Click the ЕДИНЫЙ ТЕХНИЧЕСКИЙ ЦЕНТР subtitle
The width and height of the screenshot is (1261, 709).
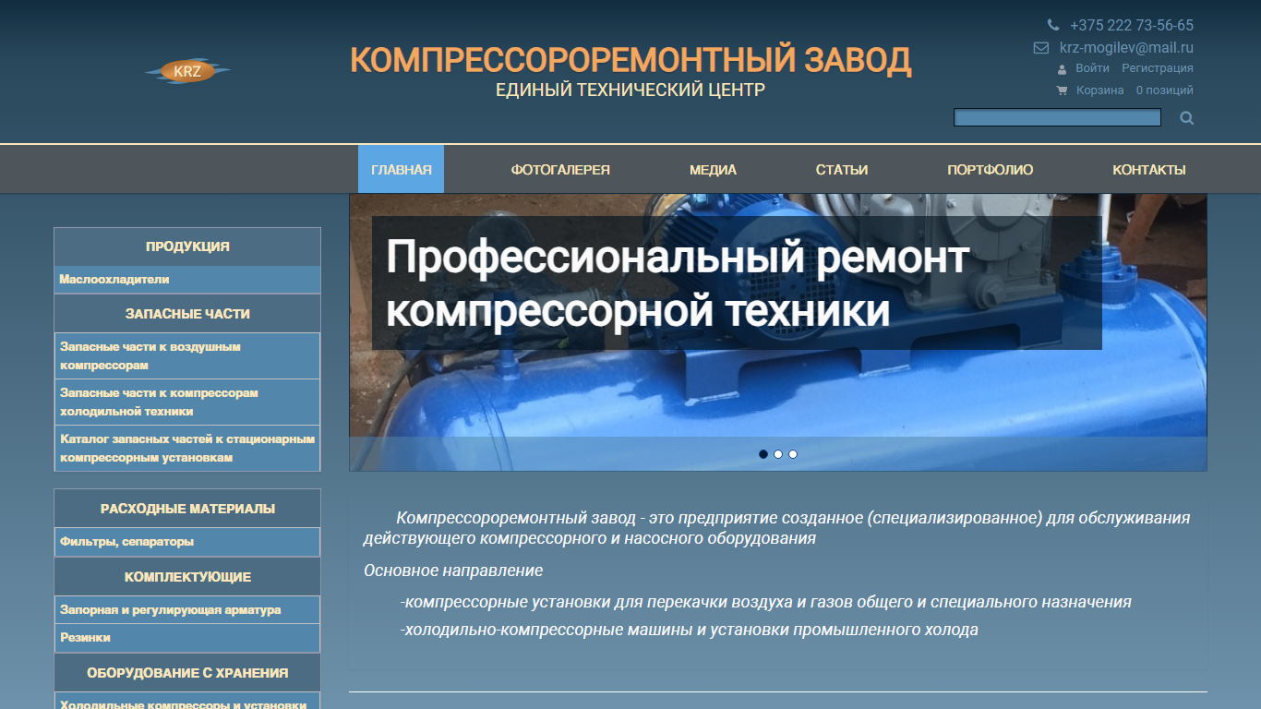click(x=630, y=90)
